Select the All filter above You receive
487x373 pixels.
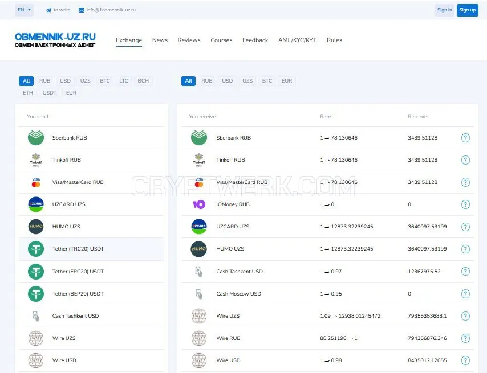(189, 81)
